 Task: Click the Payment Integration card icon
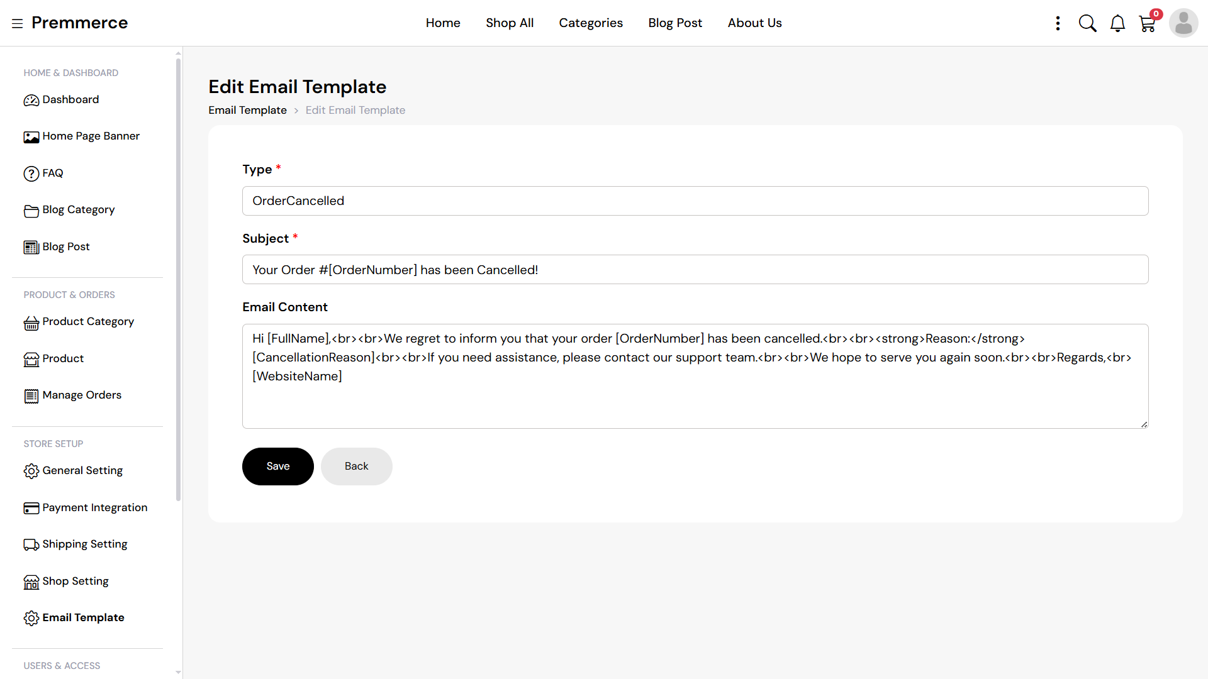pos(31,508)
